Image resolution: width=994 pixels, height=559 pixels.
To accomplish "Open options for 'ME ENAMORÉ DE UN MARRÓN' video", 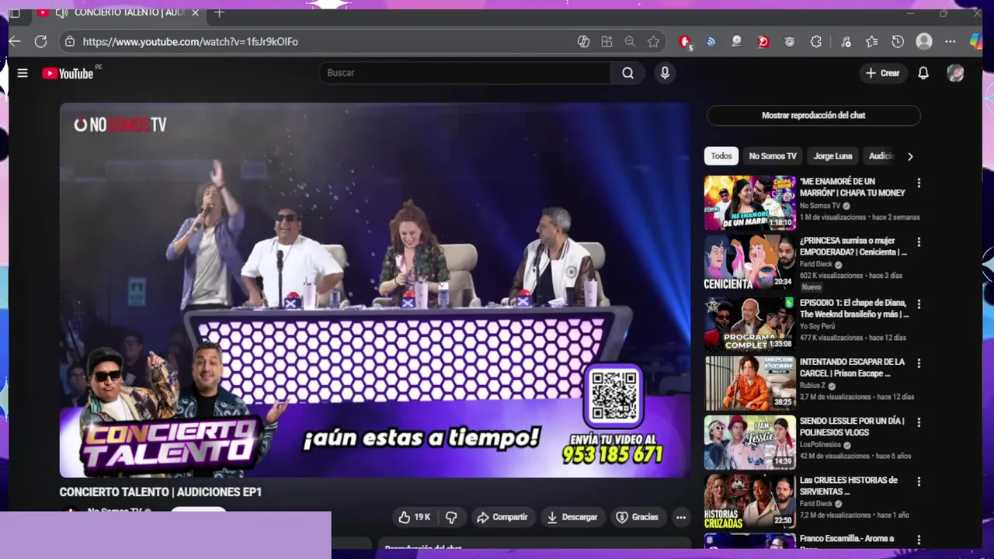I will point(919,183).
